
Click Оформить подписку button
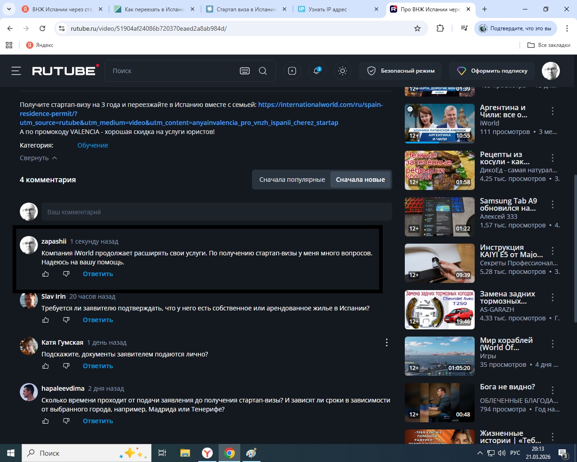(x=492, y=71)
